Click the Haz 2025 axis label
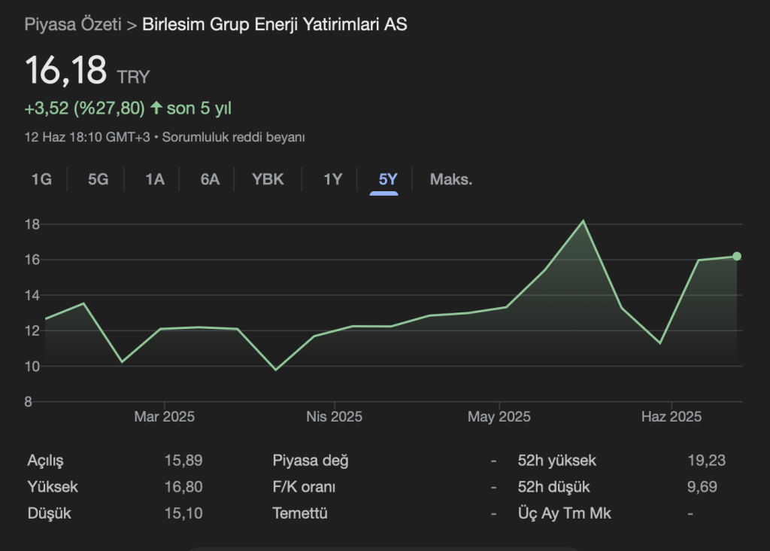This screenshot has height=551, width=770. (x=671, y=416)
